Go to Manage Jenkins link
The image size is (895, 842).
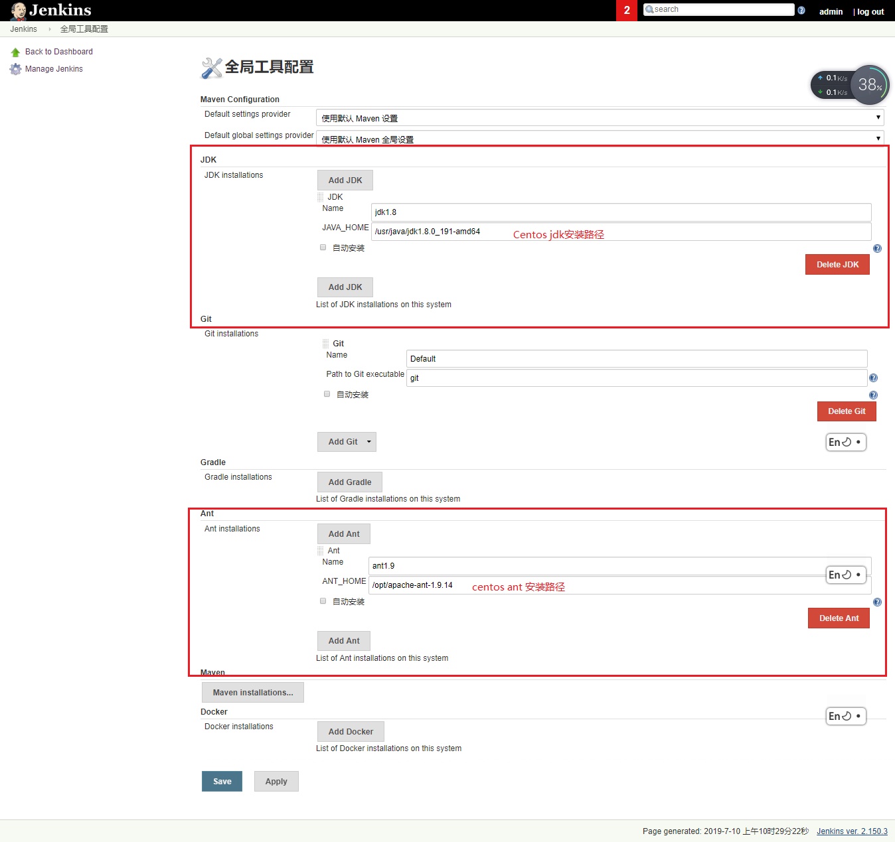54,69
